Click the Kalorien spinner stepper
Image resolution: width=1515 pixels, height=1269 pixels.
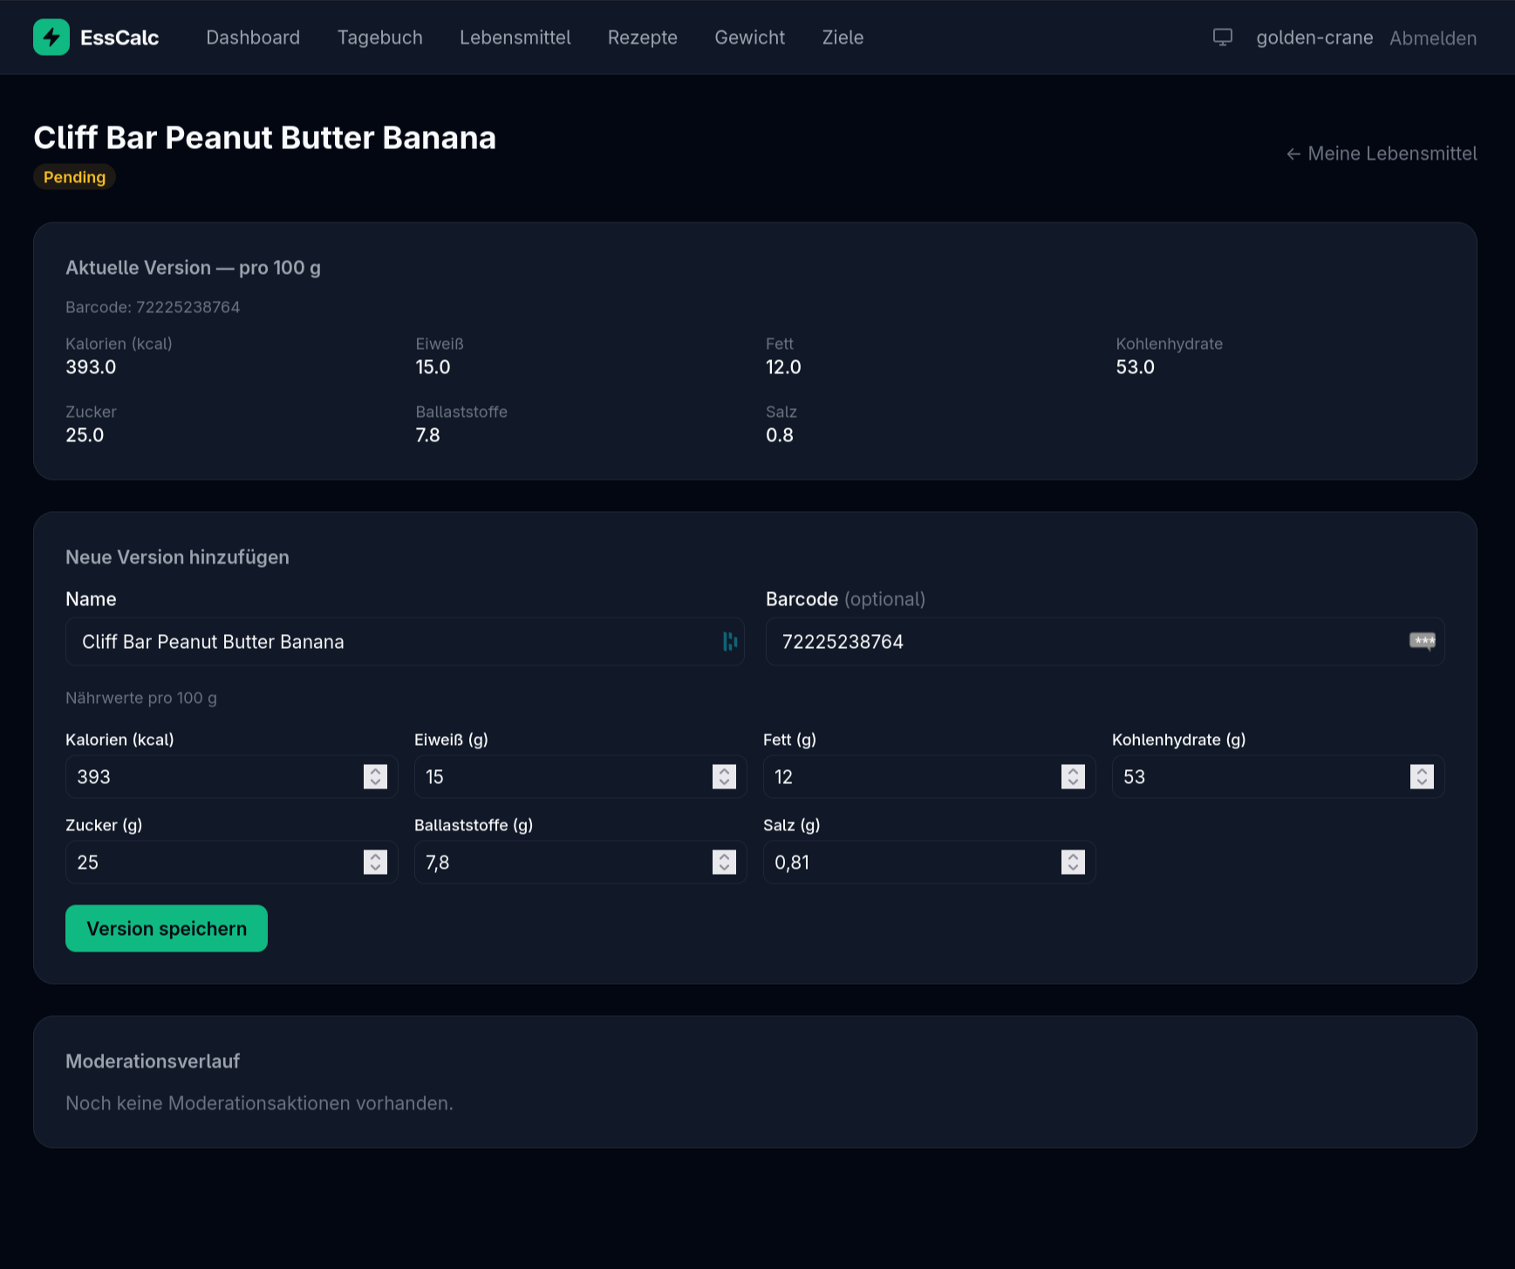pyautogui.click(x=375, y=776)
